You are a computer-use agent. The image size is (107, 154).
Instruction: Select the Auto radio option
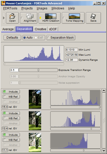[x=24, y=38]
